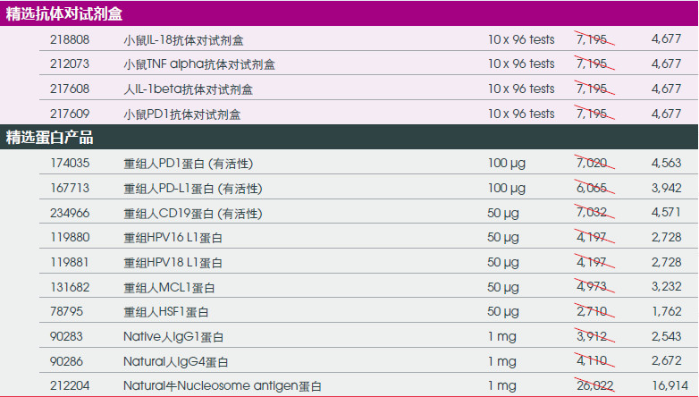
Task: Click the 精选蛋白产品 section header
Action: click(50, 138)
